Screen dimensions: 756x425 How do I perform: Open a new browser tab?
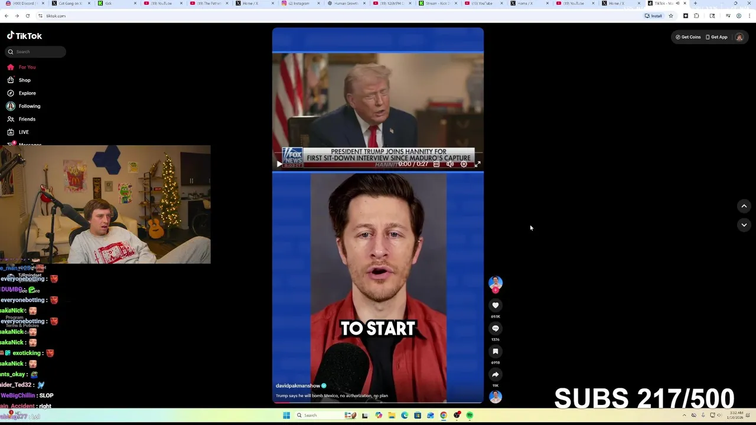tap(695, 4)
